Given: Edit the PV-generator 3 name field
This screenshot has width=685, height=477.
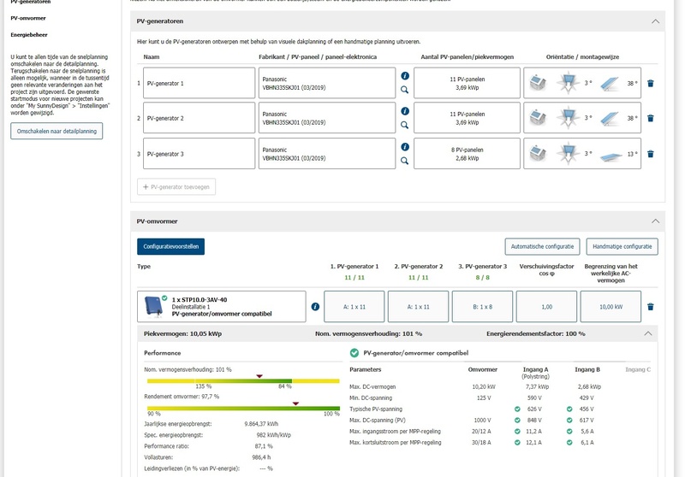Looking at the screenshot, I should [x=199, y=154].
